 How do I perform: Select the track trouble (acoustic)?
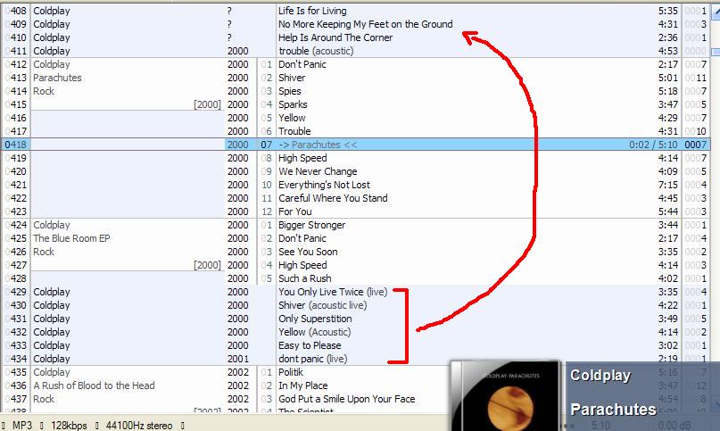(316, 51)
